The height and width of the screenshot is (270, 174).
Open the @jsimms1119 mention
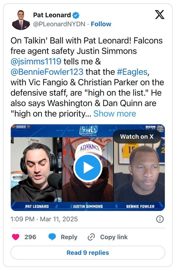tap(36, 62)
